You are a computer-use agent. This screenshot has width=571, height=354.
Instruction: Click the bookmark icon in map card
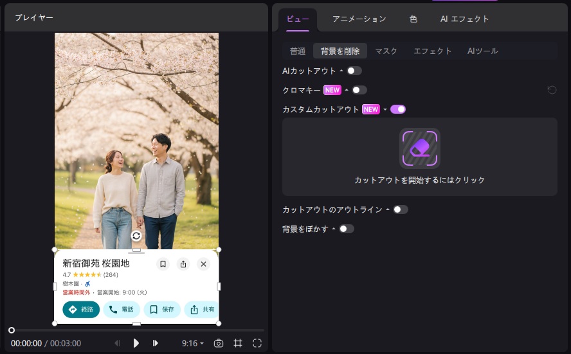tap(163, 264)
